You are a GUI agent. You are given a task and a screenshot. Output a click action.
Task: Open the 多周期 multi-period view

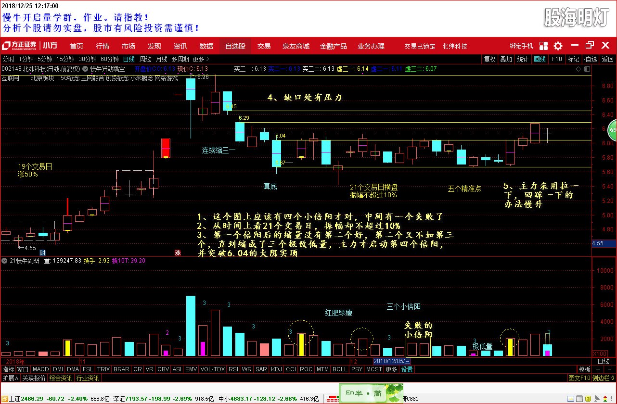180,59
